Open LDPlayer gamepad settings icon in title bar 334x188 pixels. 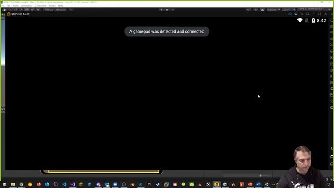[x=290, y=14]
